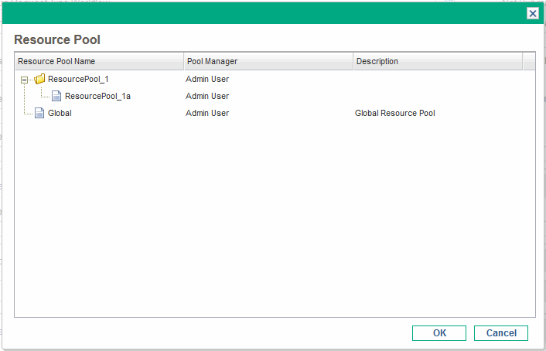Click the ResourcePool_1 folder icon
Image resolution: width=546 pixels, height=351 pixels.
tap(39, 79)
